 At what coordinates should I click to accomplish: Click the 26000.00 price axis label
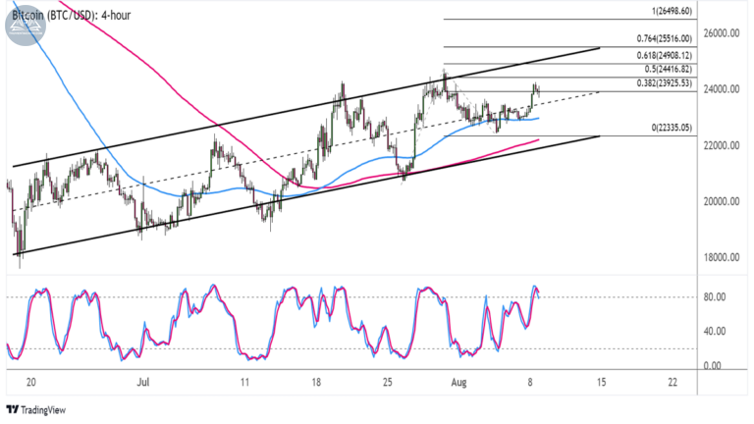pos(722,33)
